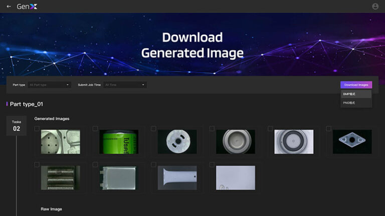Choose the BMP format option

pos(356,94)
